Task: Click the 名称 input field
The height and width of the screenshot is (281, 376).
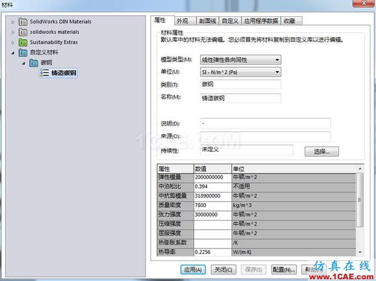Action: 240,98
